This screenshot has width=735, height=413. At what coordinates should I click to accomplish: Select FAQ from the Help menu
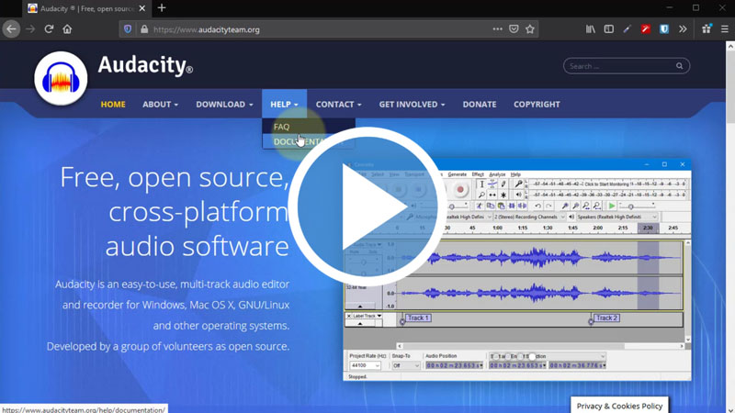282,127
